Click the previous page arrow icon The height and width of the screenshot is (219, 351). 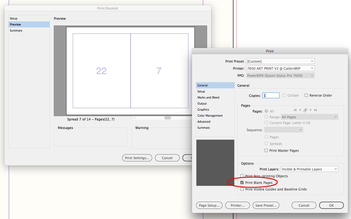click(x=300, y=110)
